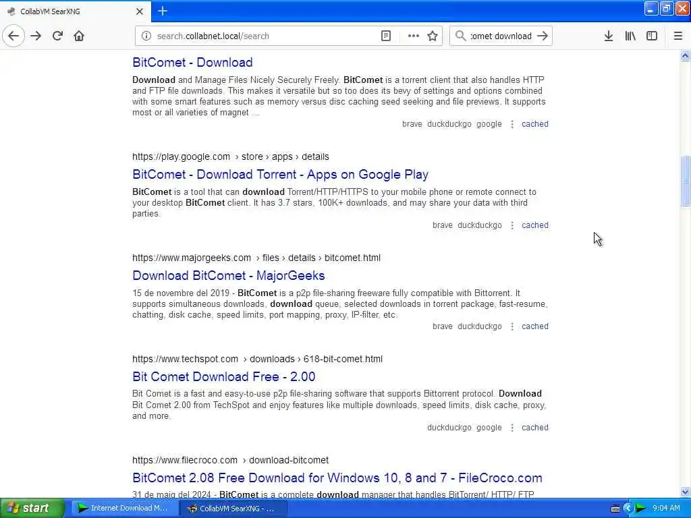Viewport: 691px width, 518px height.
Task: Reload the current page
Action: coord(58,36)
